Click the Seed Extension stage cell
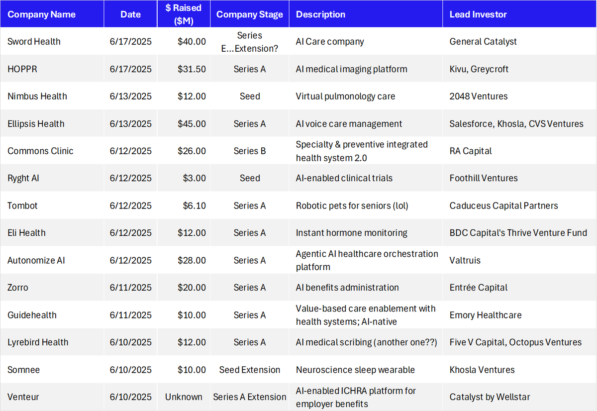Image resolution: width=597 pixels, height=411 pixels. (250, 370)
